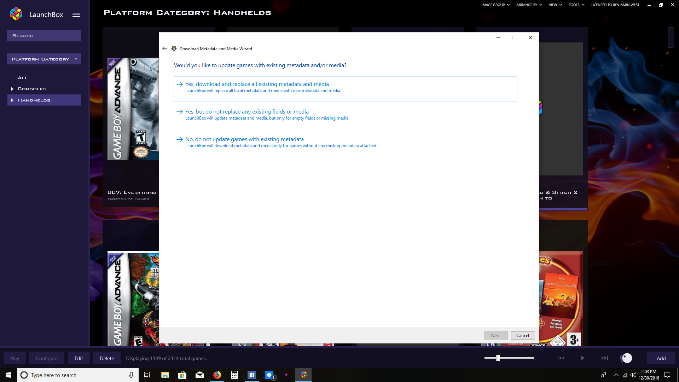Select the Consoles category
Viewport: 679px width, 382px height.
click(x=32, y=89)
